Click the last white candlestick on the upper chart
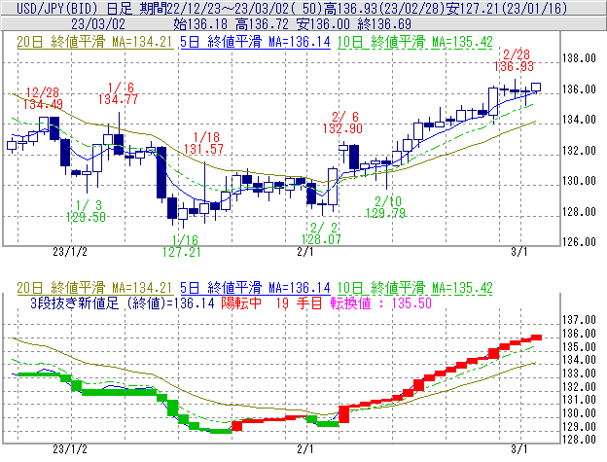 (536, 88)
